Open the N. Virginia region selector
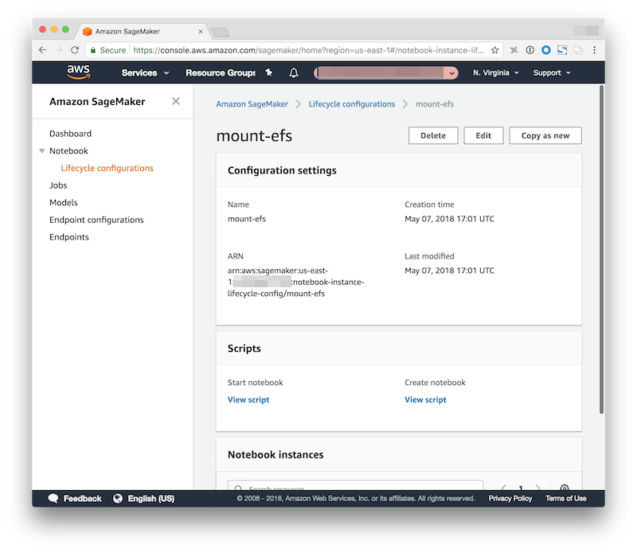This screenshot has width=637, height=553. click(x=495, y=72)
